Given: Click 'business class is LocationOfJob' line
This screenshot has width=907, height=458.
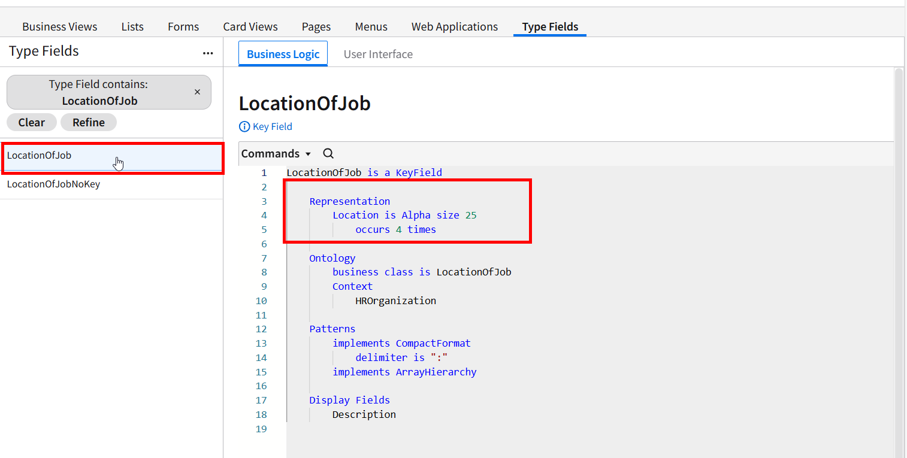Looking at the screenshot, I should click(x=422, y=272).
